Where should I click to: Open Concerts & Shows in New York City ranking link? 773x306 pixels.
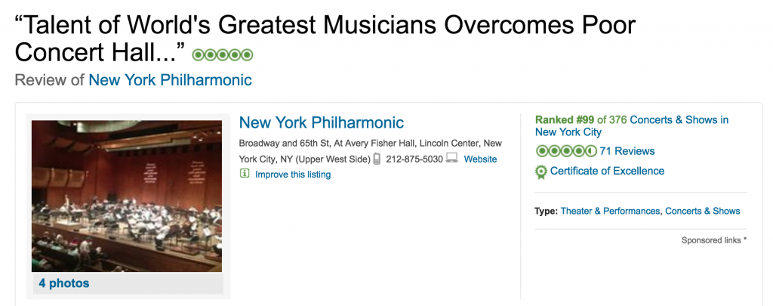(x=632, y=126)
